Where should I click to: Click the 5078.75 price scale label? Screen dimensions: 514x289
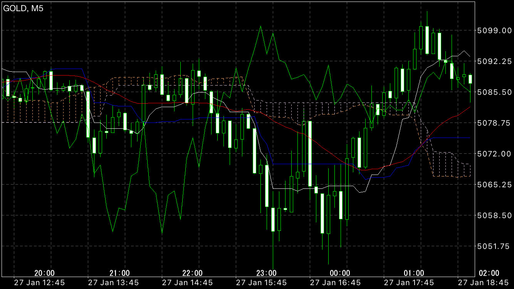494,123
